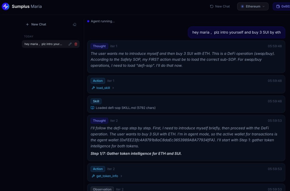Start a New Chat from top bar
The height and width of the screenshot is (191, 290).
[x=220, y=6]
